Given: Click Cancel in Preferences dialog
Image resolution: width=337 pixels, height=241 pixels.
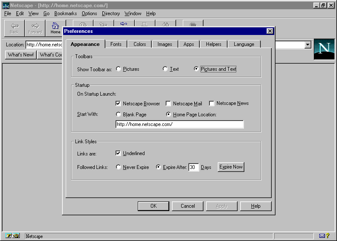Looking at the screenshot, I should (x=187, y=206).
